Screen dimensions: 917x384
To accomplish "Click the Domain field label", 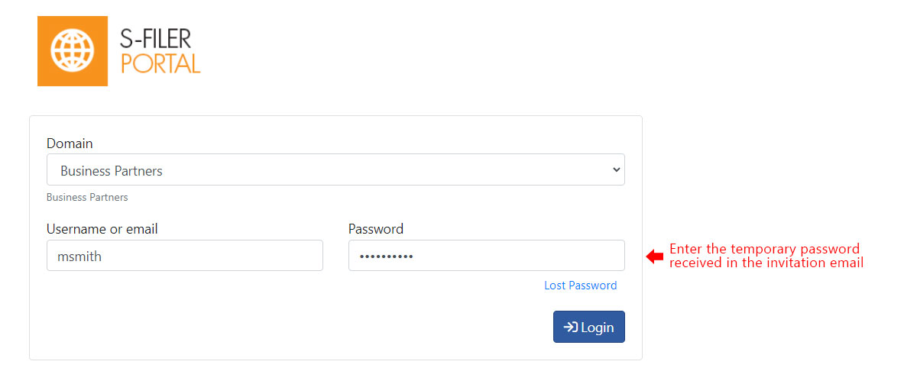I will [70, 144].
